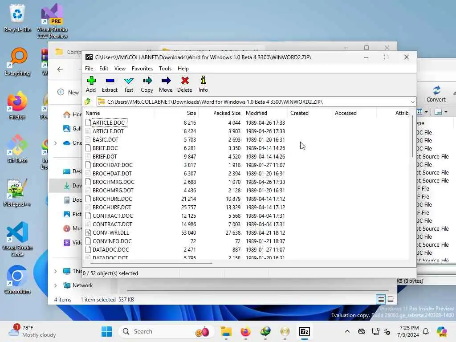Switch Explorer to details view icon
Image resolution: width=456 pixels, height=342 pixels.
tap(381, 299)
